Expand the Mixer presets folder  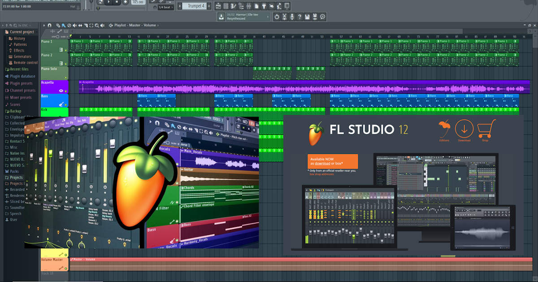pos(18,97)
